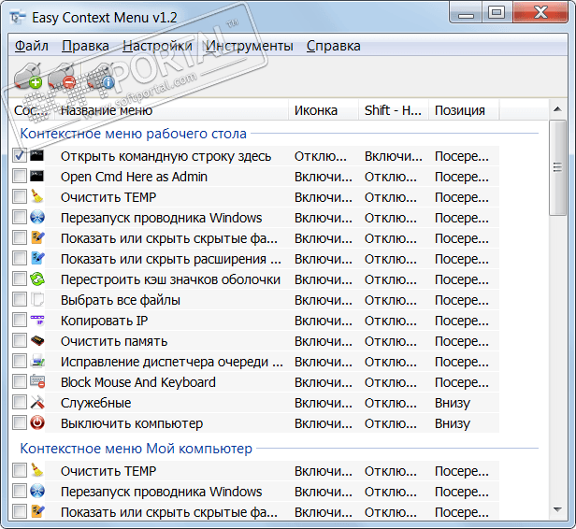Click the keyboard icon for Block Mouse And Keyboard
This screenshot has width=576, height=529.
point(37,382)
